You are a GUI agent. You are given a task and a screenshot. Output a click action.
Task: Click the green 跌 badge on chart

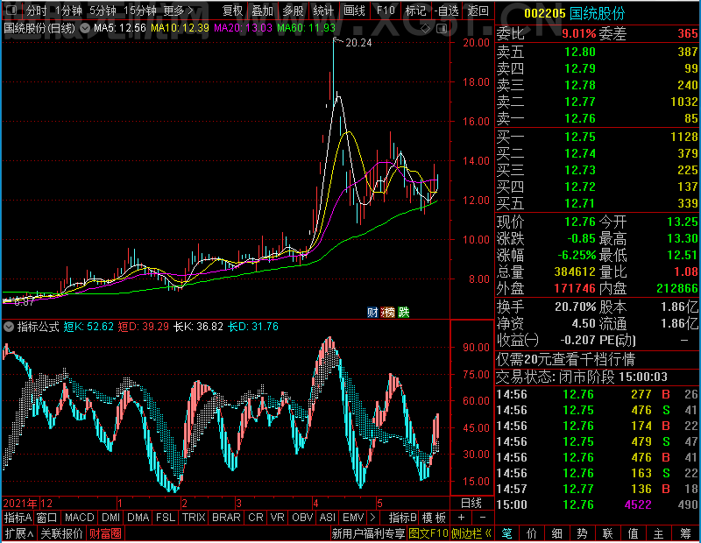tap(404, 312)
